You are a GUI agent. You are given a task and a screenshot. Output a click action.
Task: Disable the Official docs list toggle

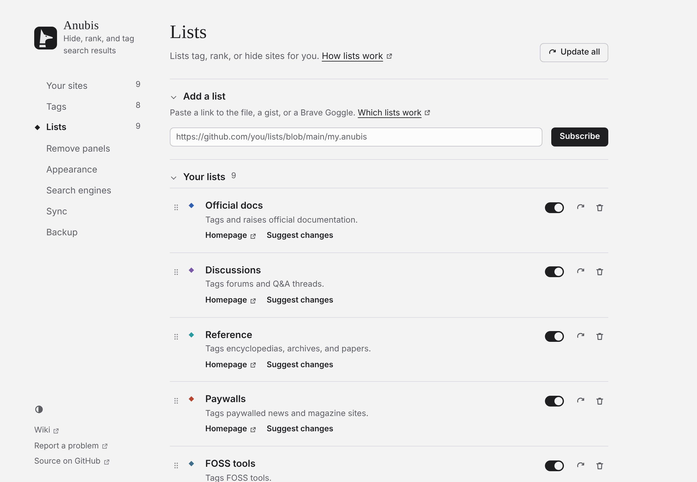click(554, 208)
